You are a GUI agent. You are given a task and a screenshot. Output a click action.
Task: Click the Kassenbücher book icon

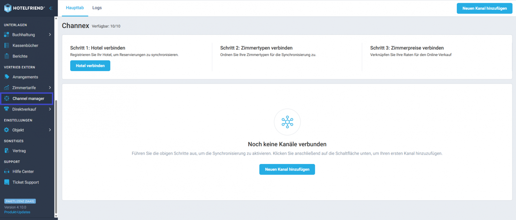coord(6,46)
